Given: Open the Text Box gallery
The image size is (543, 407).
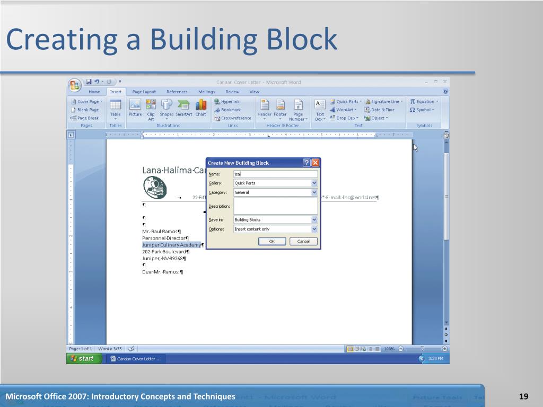Looking at the screenshot, I should point(320,110).
